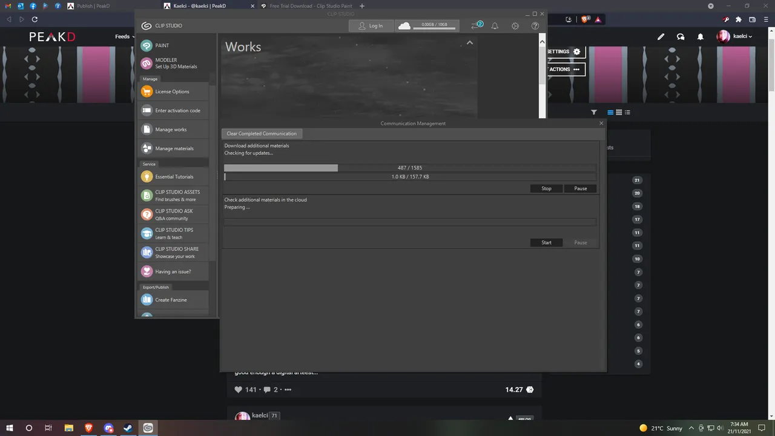Open PeakD chat messages icon

coord(681,36)
